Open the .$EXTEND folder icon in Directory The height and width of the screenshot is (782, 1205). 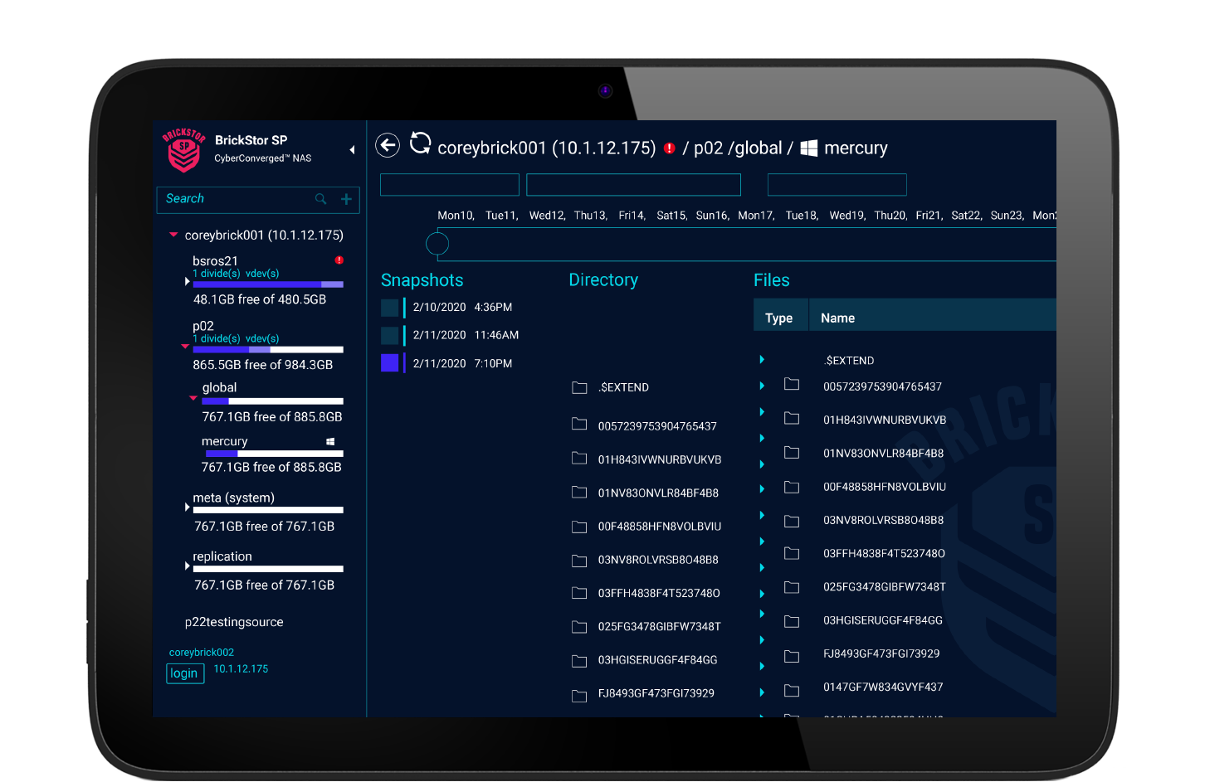(579, 387)
